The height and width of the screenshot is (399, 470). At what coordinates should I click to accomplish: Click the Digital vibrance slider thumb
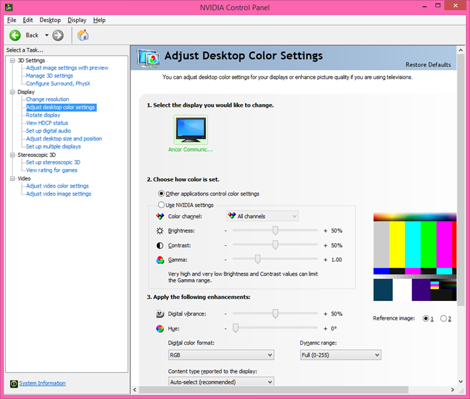pyautogui.click(x=275, y=313)
